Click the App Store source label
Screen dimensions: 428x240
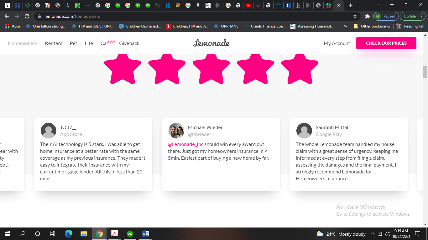point(71,134)
